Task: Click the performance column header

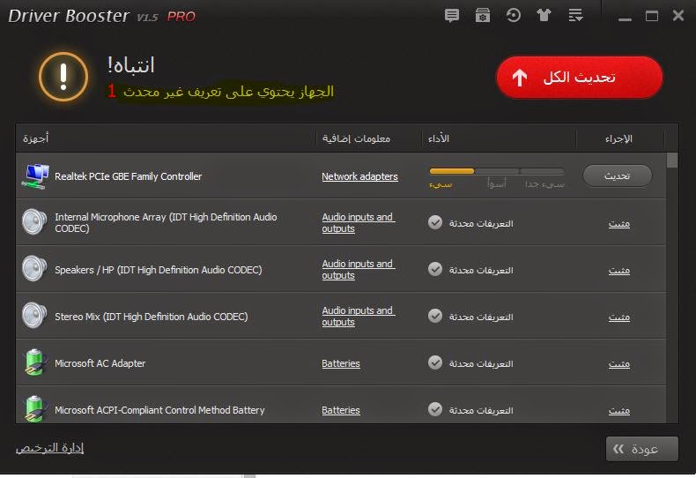Action: [439, 138]
